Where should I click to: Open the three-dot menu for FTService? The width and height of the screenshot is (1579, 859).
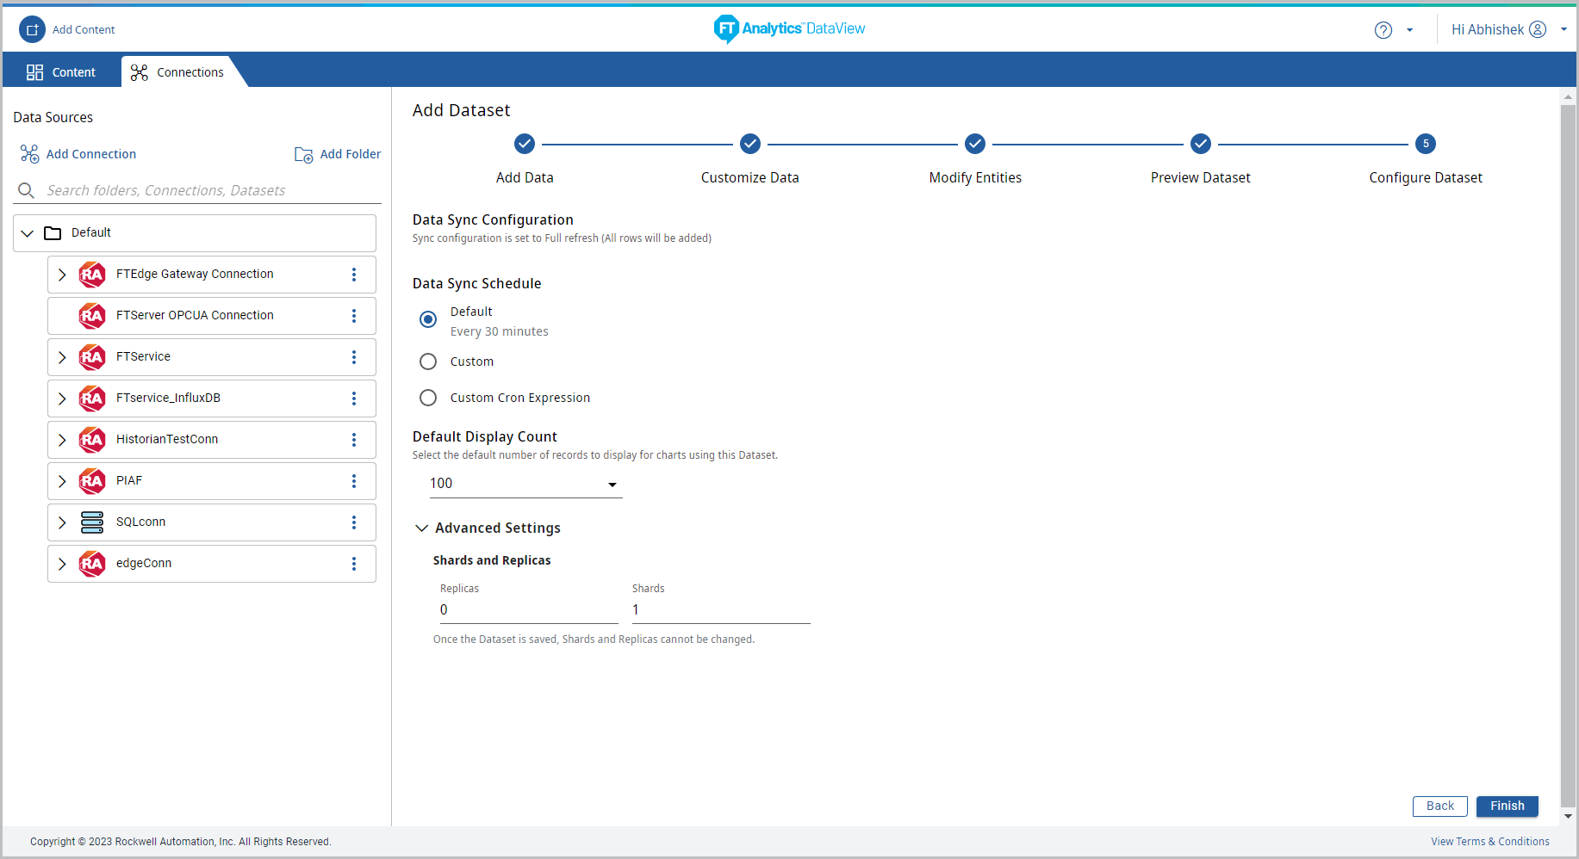(353, 357)
